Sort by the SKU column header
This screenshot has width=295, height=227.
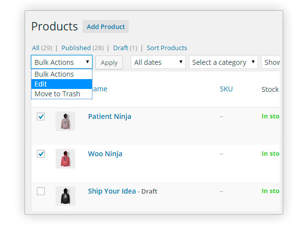point(226,89)
